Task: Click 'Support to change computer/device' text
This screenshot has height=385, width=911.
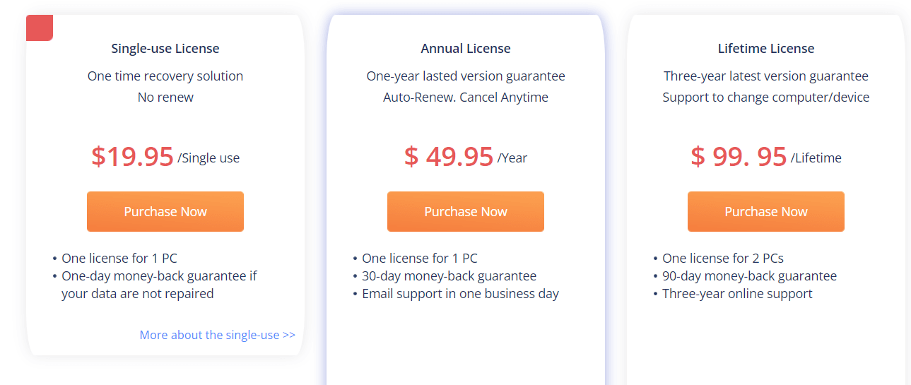Action: (766, 97)
